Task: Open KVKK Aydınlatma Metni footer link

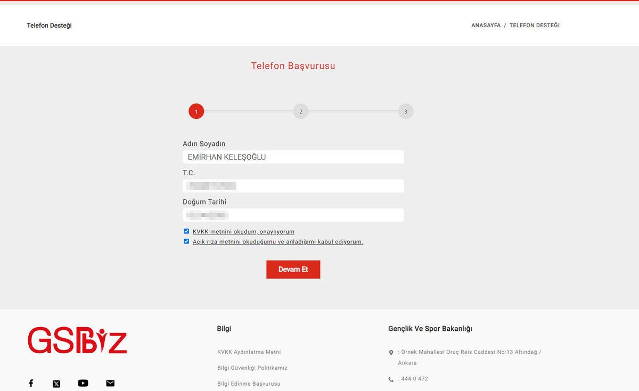Action: point(249,352)
